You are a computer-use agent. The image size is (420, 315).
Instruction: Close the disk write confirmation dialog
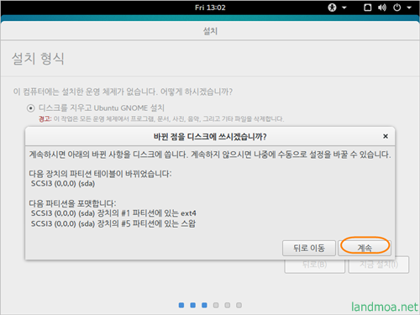pos(386,136)
